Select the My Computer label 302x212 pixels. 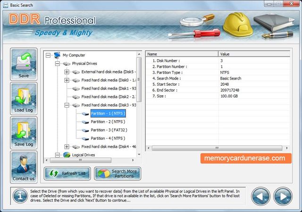pyautogui.click(x=74, y=55)
